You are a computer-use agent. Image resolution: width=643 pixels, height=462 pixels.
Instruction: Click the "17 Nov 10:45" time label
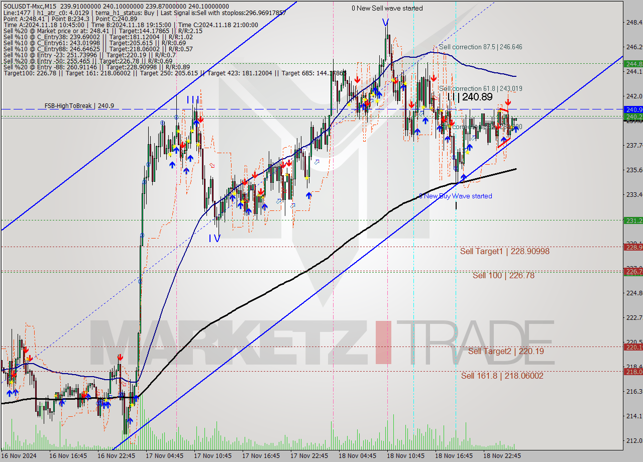[x=212, y=456]
